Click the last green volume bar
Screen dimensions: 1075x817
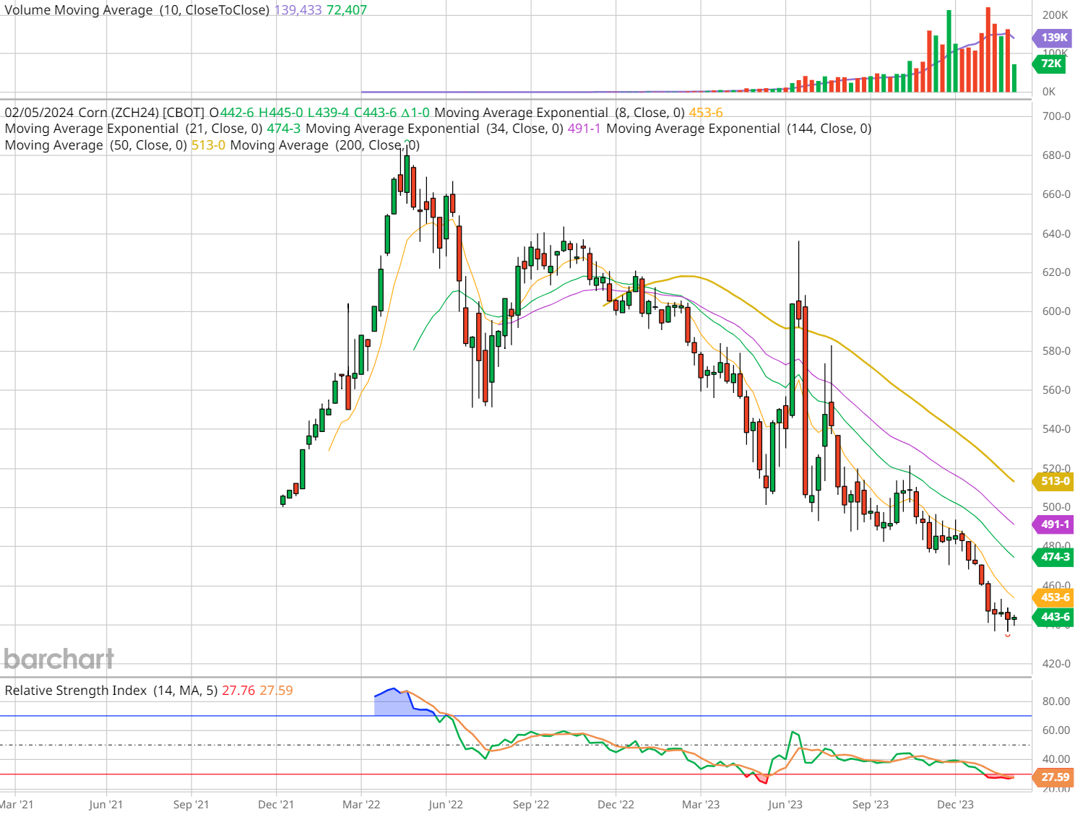[1014, 78]
